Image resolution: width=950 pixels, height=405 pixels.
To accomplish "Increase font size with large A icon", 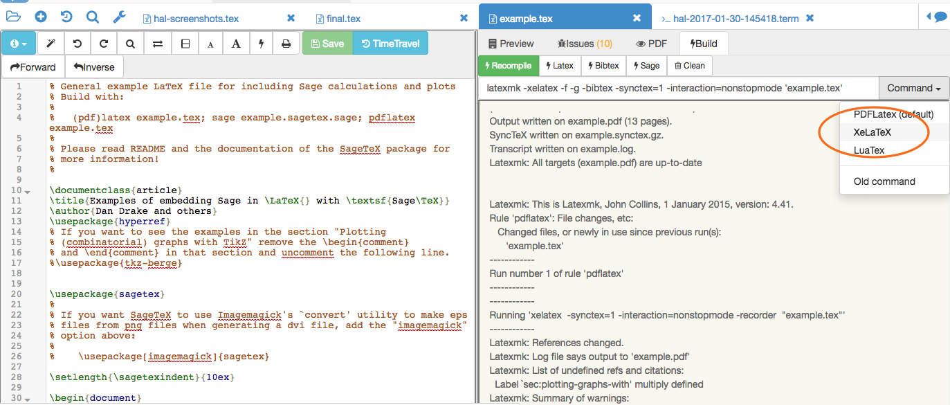I will pyautogui.click(x=236, y=44).
